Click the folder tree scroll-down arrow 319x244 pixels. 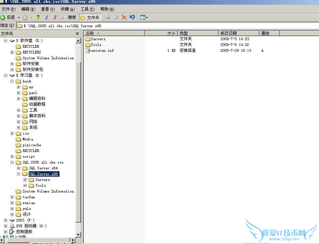[x=78, y=235]
